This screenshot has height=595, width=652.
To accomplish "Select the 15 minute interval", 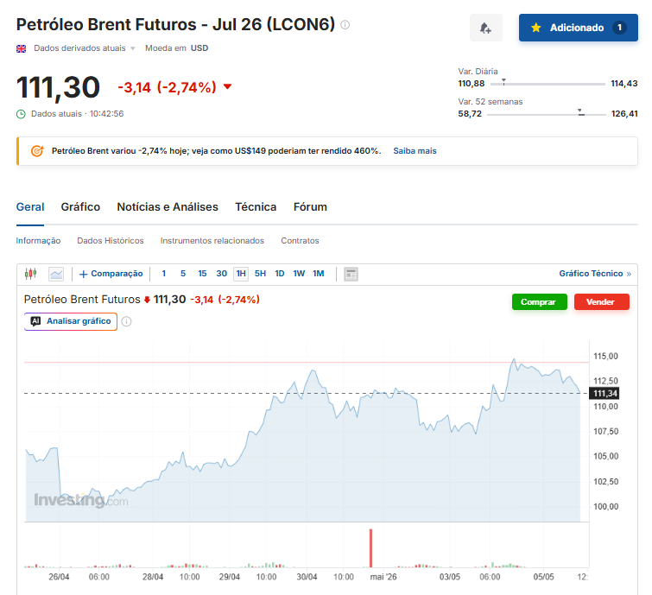I will click(202, 274).
